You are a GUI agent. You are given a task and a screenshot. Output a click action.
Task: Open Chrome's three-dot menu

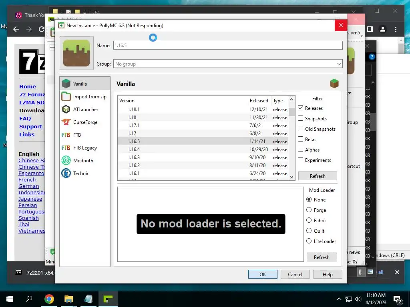coord(396,29)
